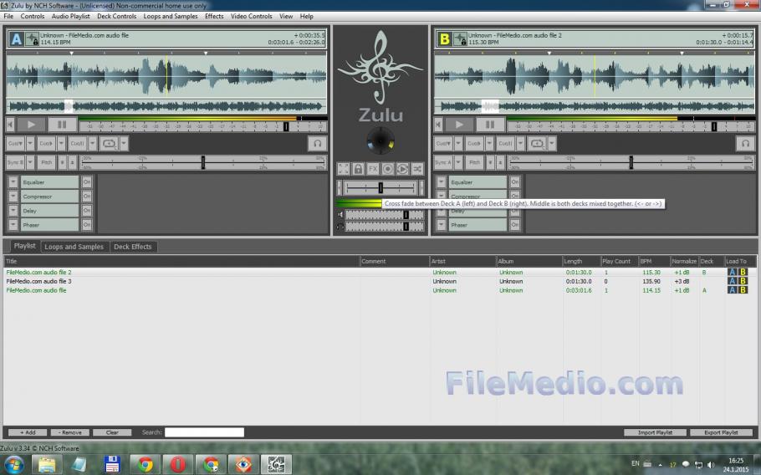Click waveform lock icon next to Deck A letter
Image resolution: width=761 pixels, height=475 pixels.
(32, 38)
